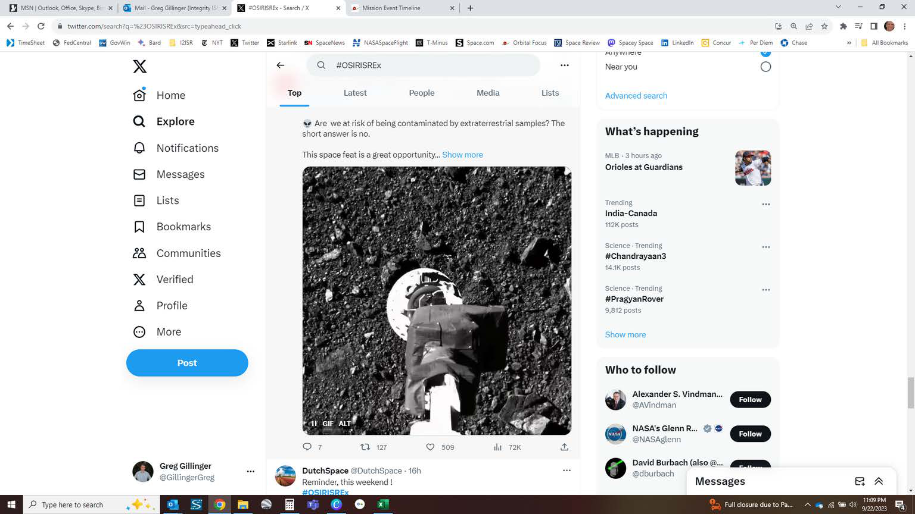Click the page vertical scrollbar thumb

[x=910, y=393]
